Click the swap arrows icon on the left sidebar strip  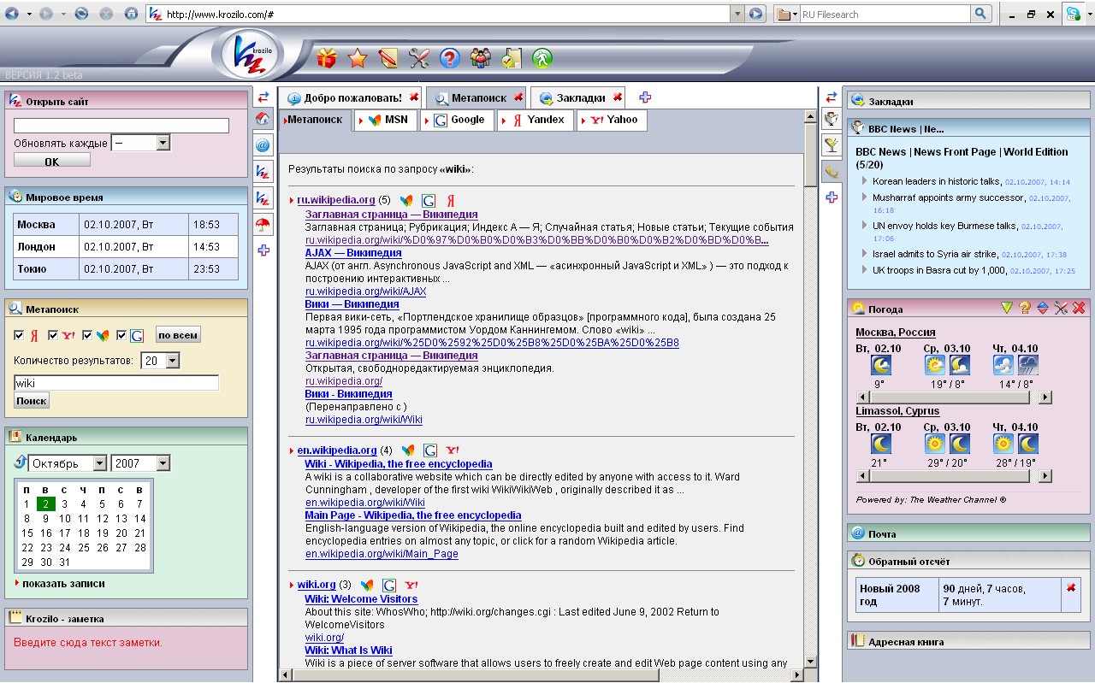tap(263, 97)
